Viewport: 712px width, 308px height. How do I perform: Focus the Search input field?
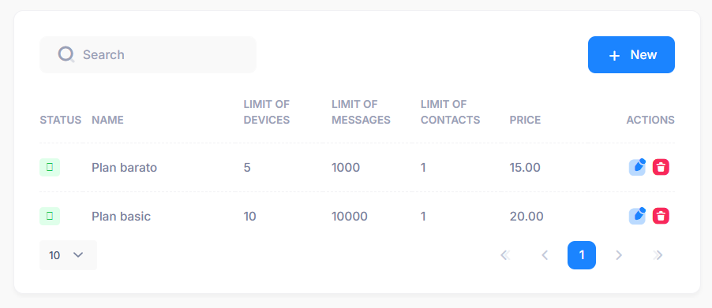(148, 55)
